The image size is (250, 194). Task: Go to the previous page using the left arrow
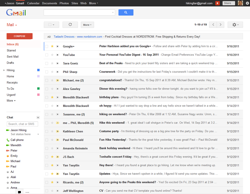point(213,25)
